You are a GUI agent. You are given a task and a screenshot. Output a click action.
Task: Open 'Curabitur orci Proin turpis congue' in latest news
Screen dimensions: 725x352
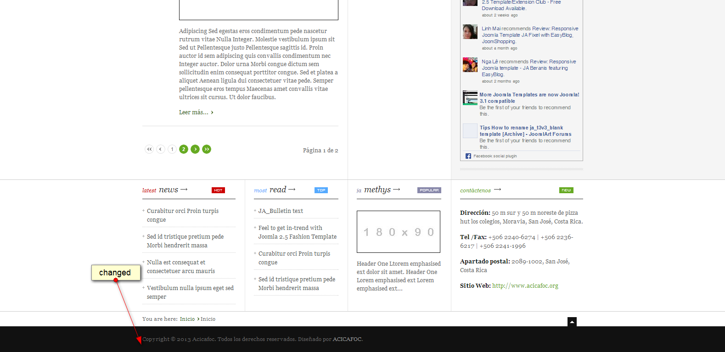click(183, 215)
